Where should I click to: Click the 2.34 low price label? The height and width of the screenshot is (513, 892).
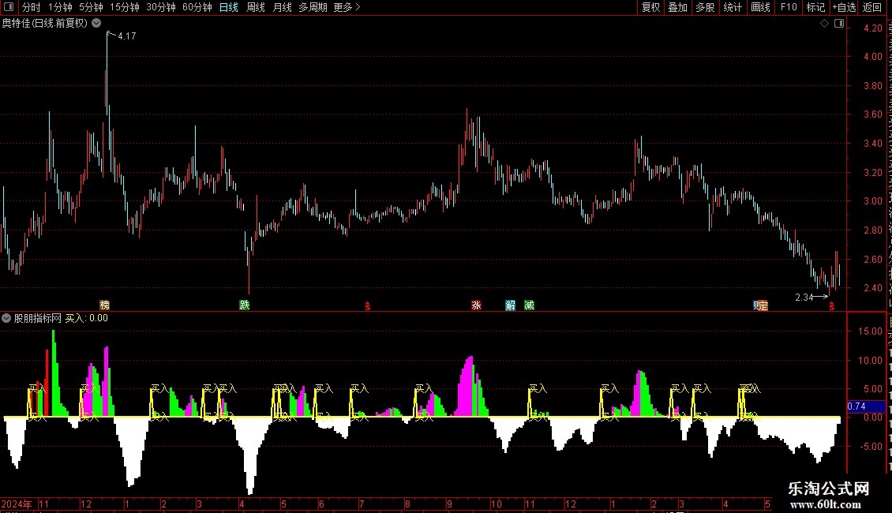(x=804, y=298)
